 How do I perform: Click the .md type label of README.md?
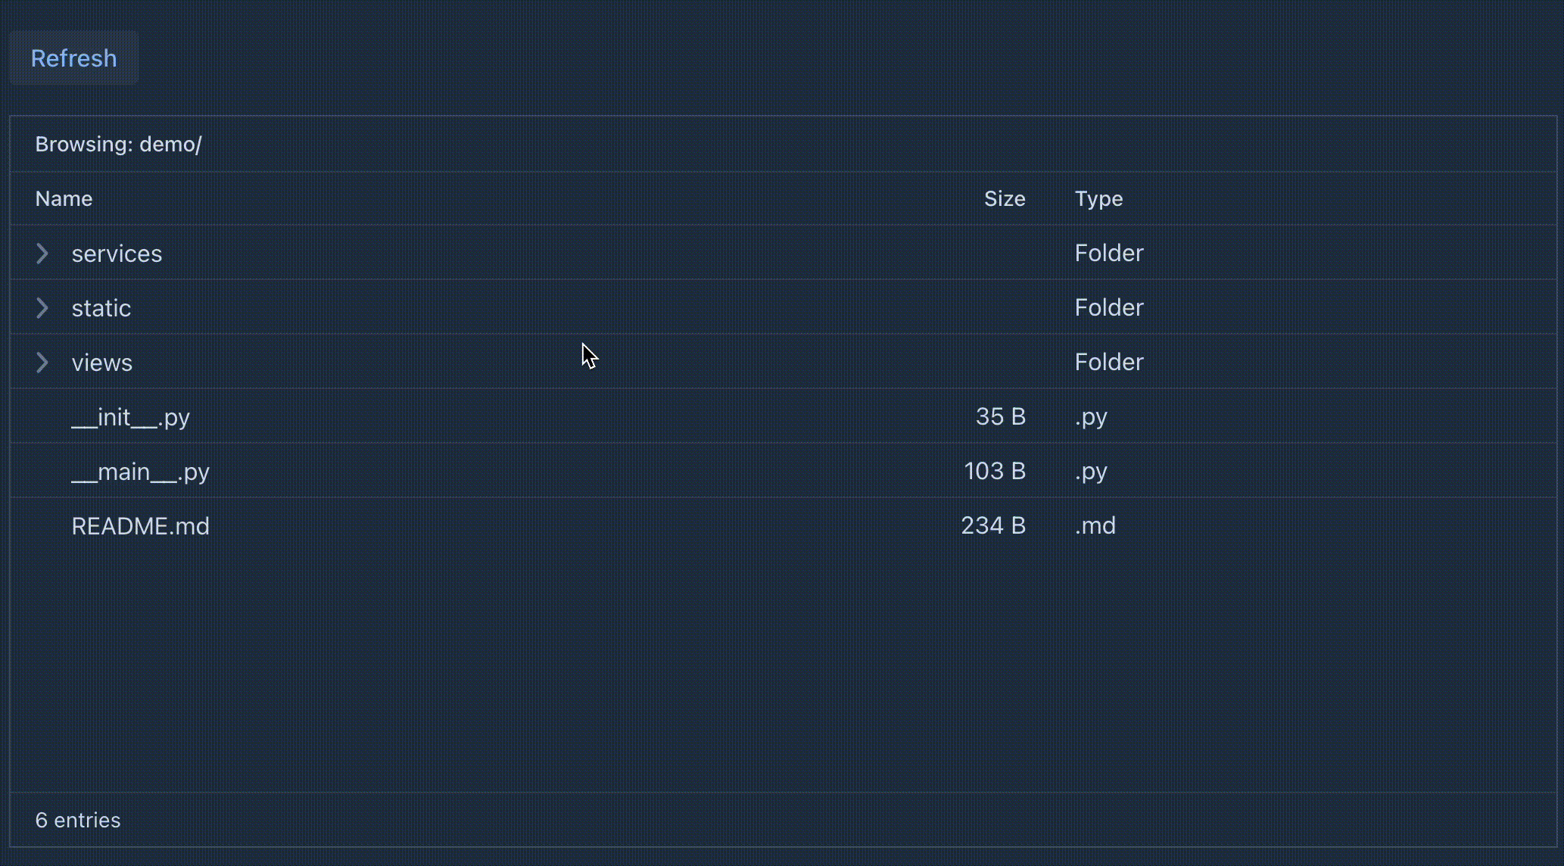1094,525
